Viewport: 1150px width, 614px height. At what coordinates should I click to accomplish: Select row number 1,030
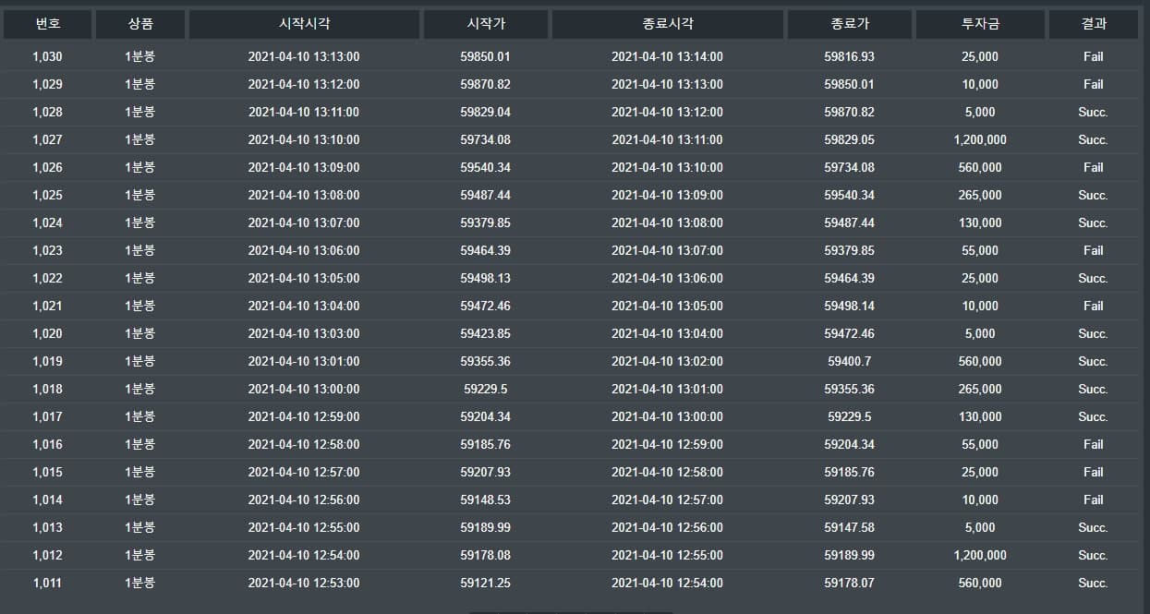[x=47, y=56]
